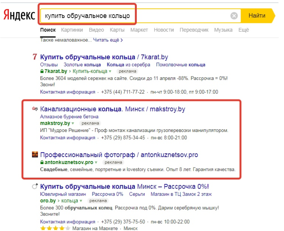Open Купить обручальные кольца / 7karat.by result
284x231 pixels.
click(104, 57)
